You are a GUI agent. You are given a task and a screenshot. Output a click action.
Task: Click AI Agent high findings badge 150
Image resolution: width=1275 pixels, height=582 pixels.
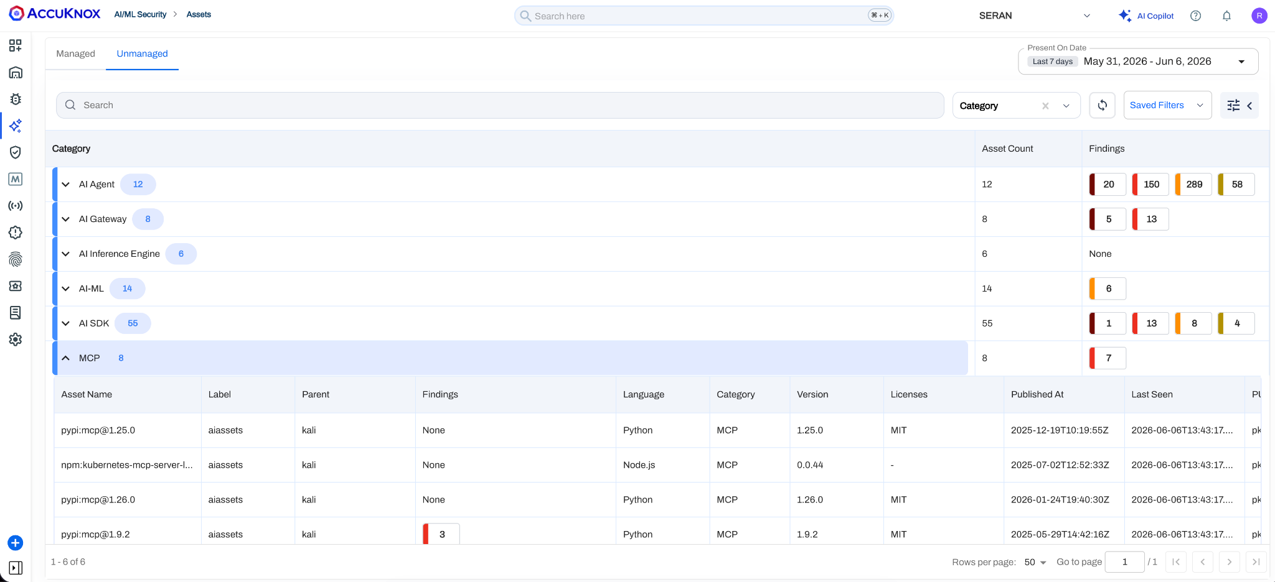click(1150, 184)
